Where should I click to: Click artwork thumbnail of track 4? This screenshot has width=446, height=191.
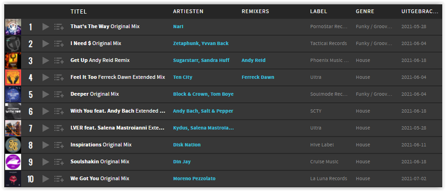click(13, 77)
